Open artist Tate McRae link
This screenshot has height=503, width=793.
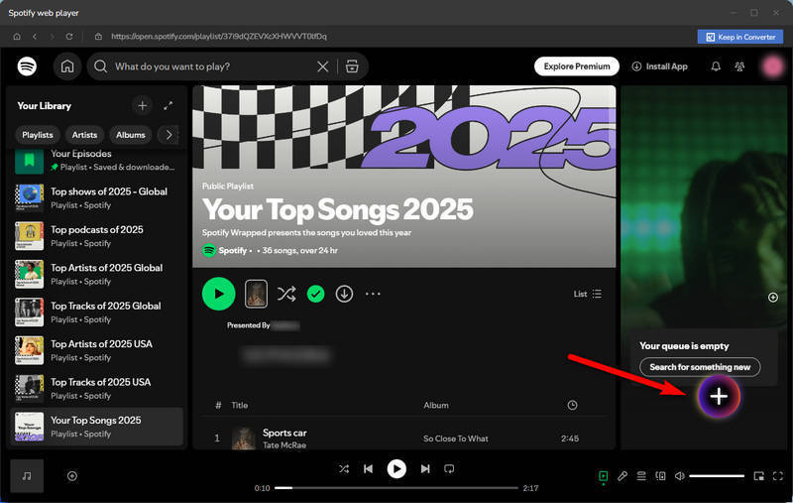284,445
